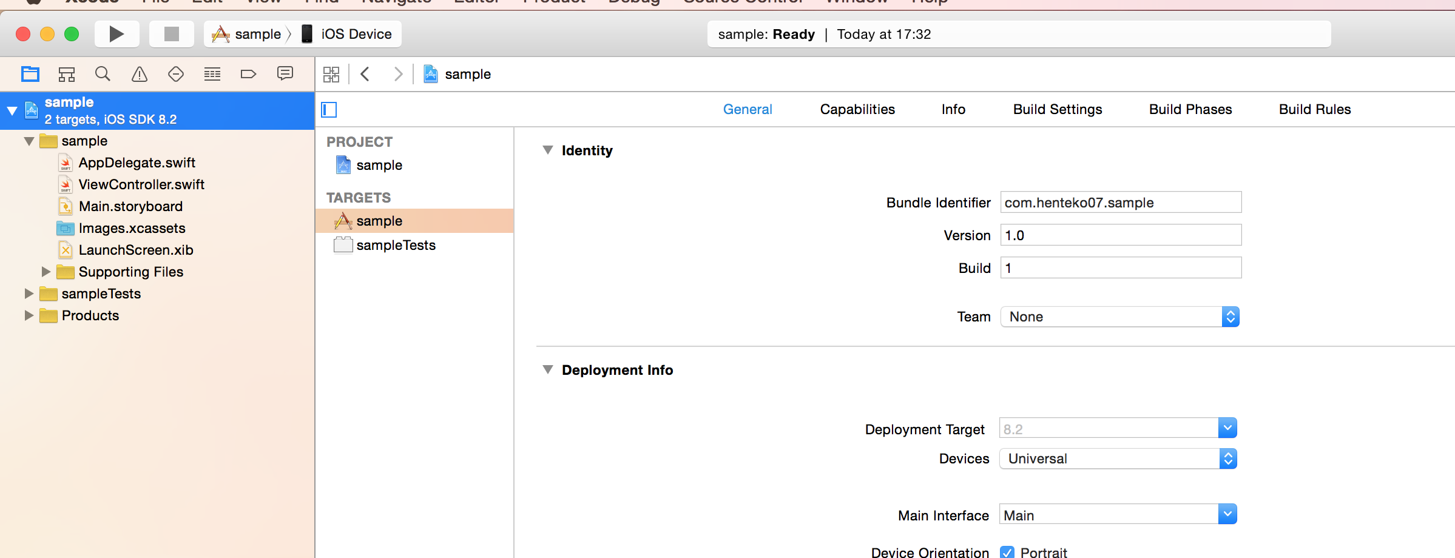Image resolution: width=1455 pixels, height=558 pixels.
Task: Collapse the sample project tree
Action: coord(12,110)
